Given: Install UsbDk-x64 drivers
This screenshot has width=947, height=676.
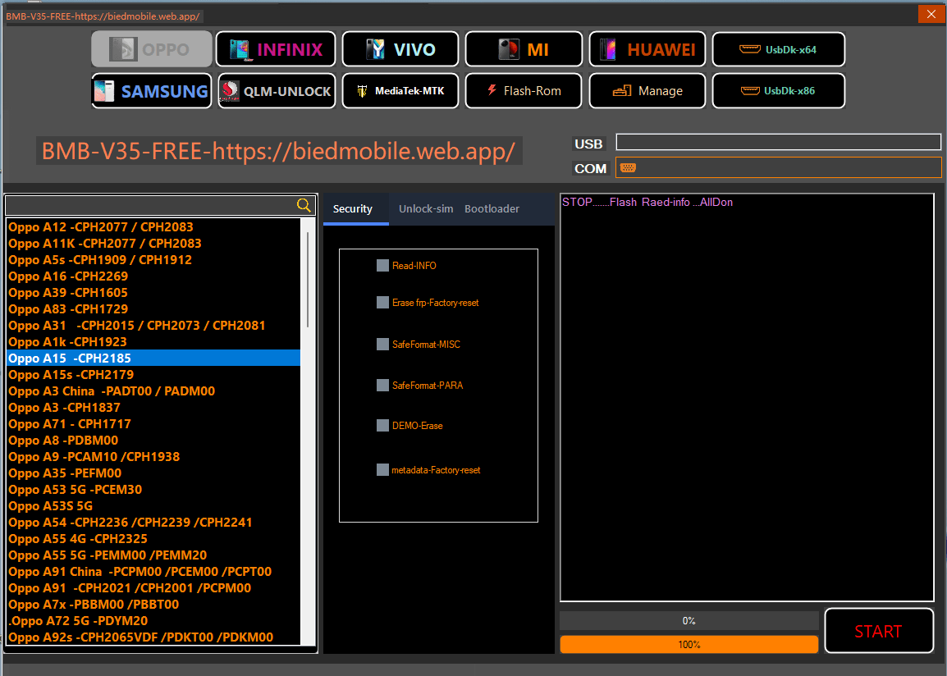Looking at the screenshot, I should pyautogui.click(x=778, y=49).
